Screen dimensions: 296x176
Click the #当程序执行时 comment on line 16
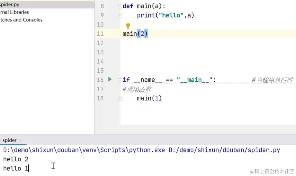(272, 80)
